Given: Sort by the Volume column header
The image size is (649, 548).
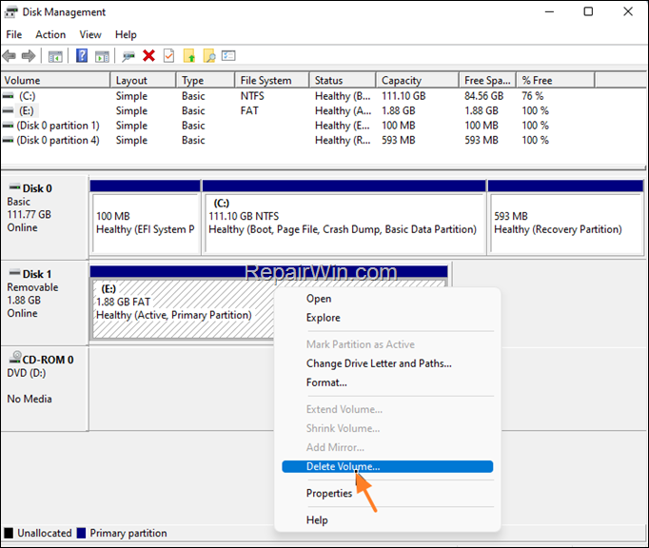Looking at the screenshot, I should [x=55, y=80].
